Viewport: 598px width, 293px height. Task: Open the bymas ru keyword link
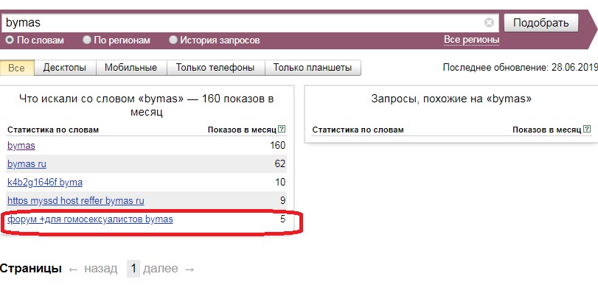[27, 164]
